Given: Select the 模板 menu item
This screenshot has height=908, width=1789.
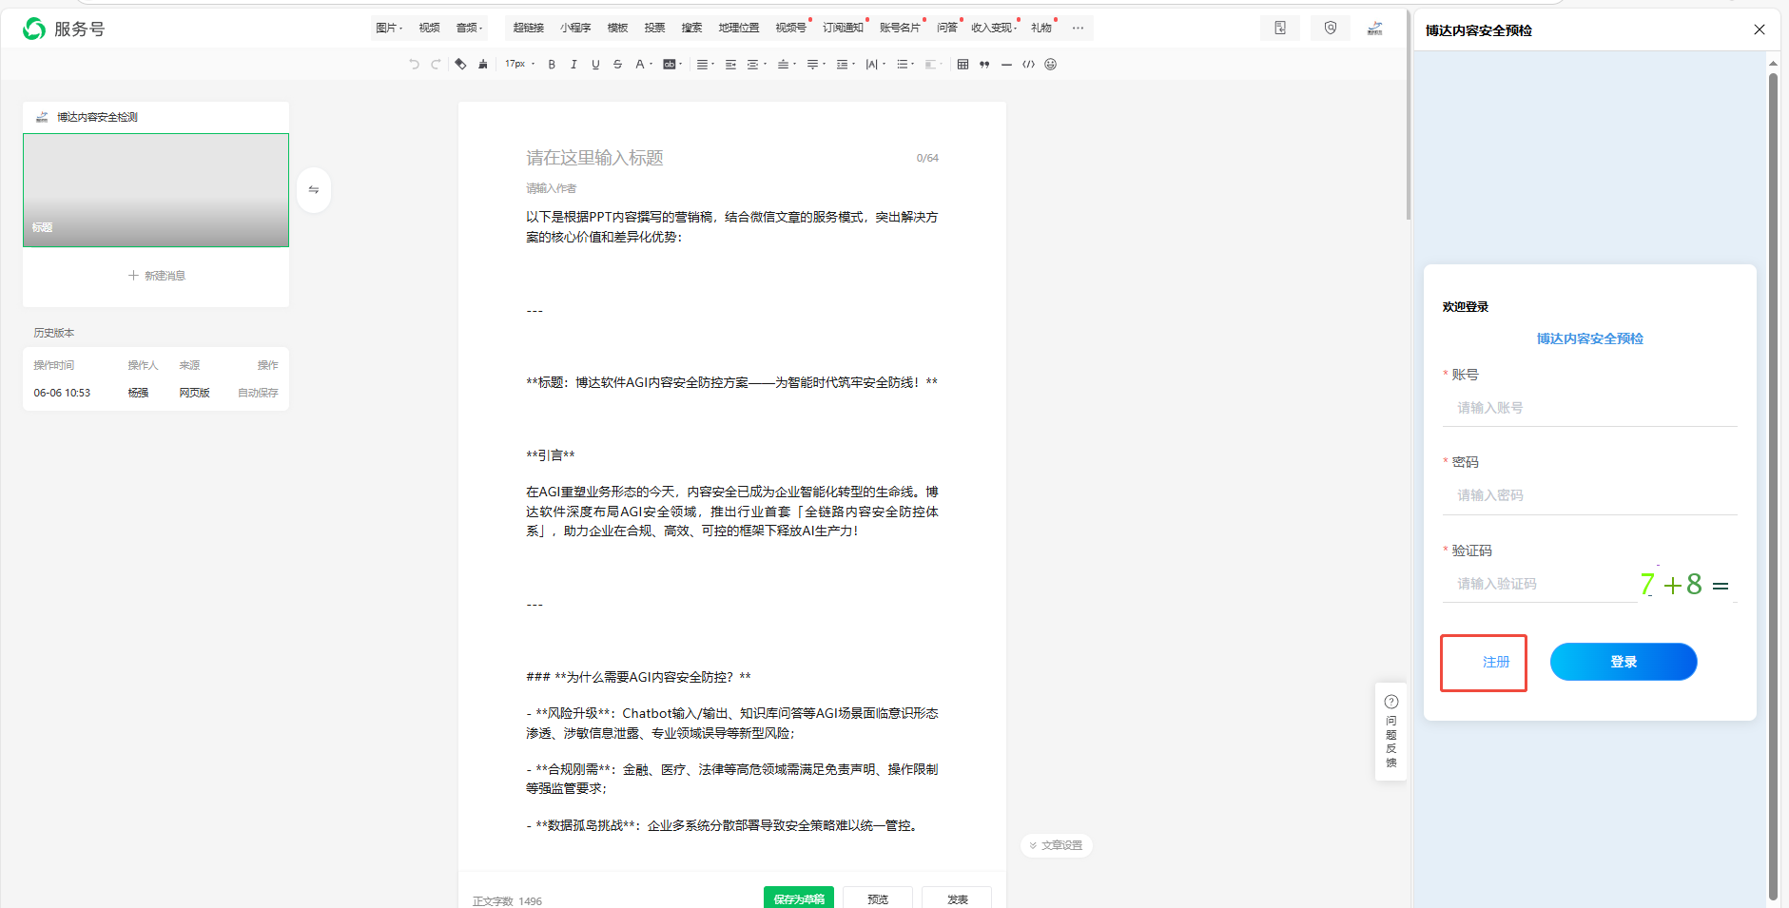Looking at the screenshot, I should coord(616,28).
